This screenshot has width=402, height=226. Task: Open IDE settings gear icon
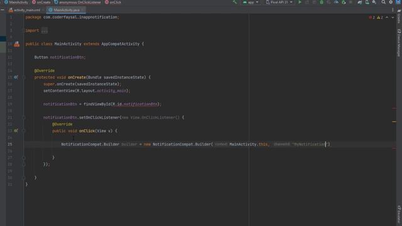click(x=391, y=3)
